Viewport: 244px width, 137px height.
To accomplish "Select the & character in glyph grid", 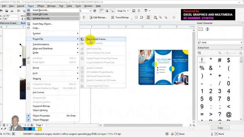I will tap(211, 68).
